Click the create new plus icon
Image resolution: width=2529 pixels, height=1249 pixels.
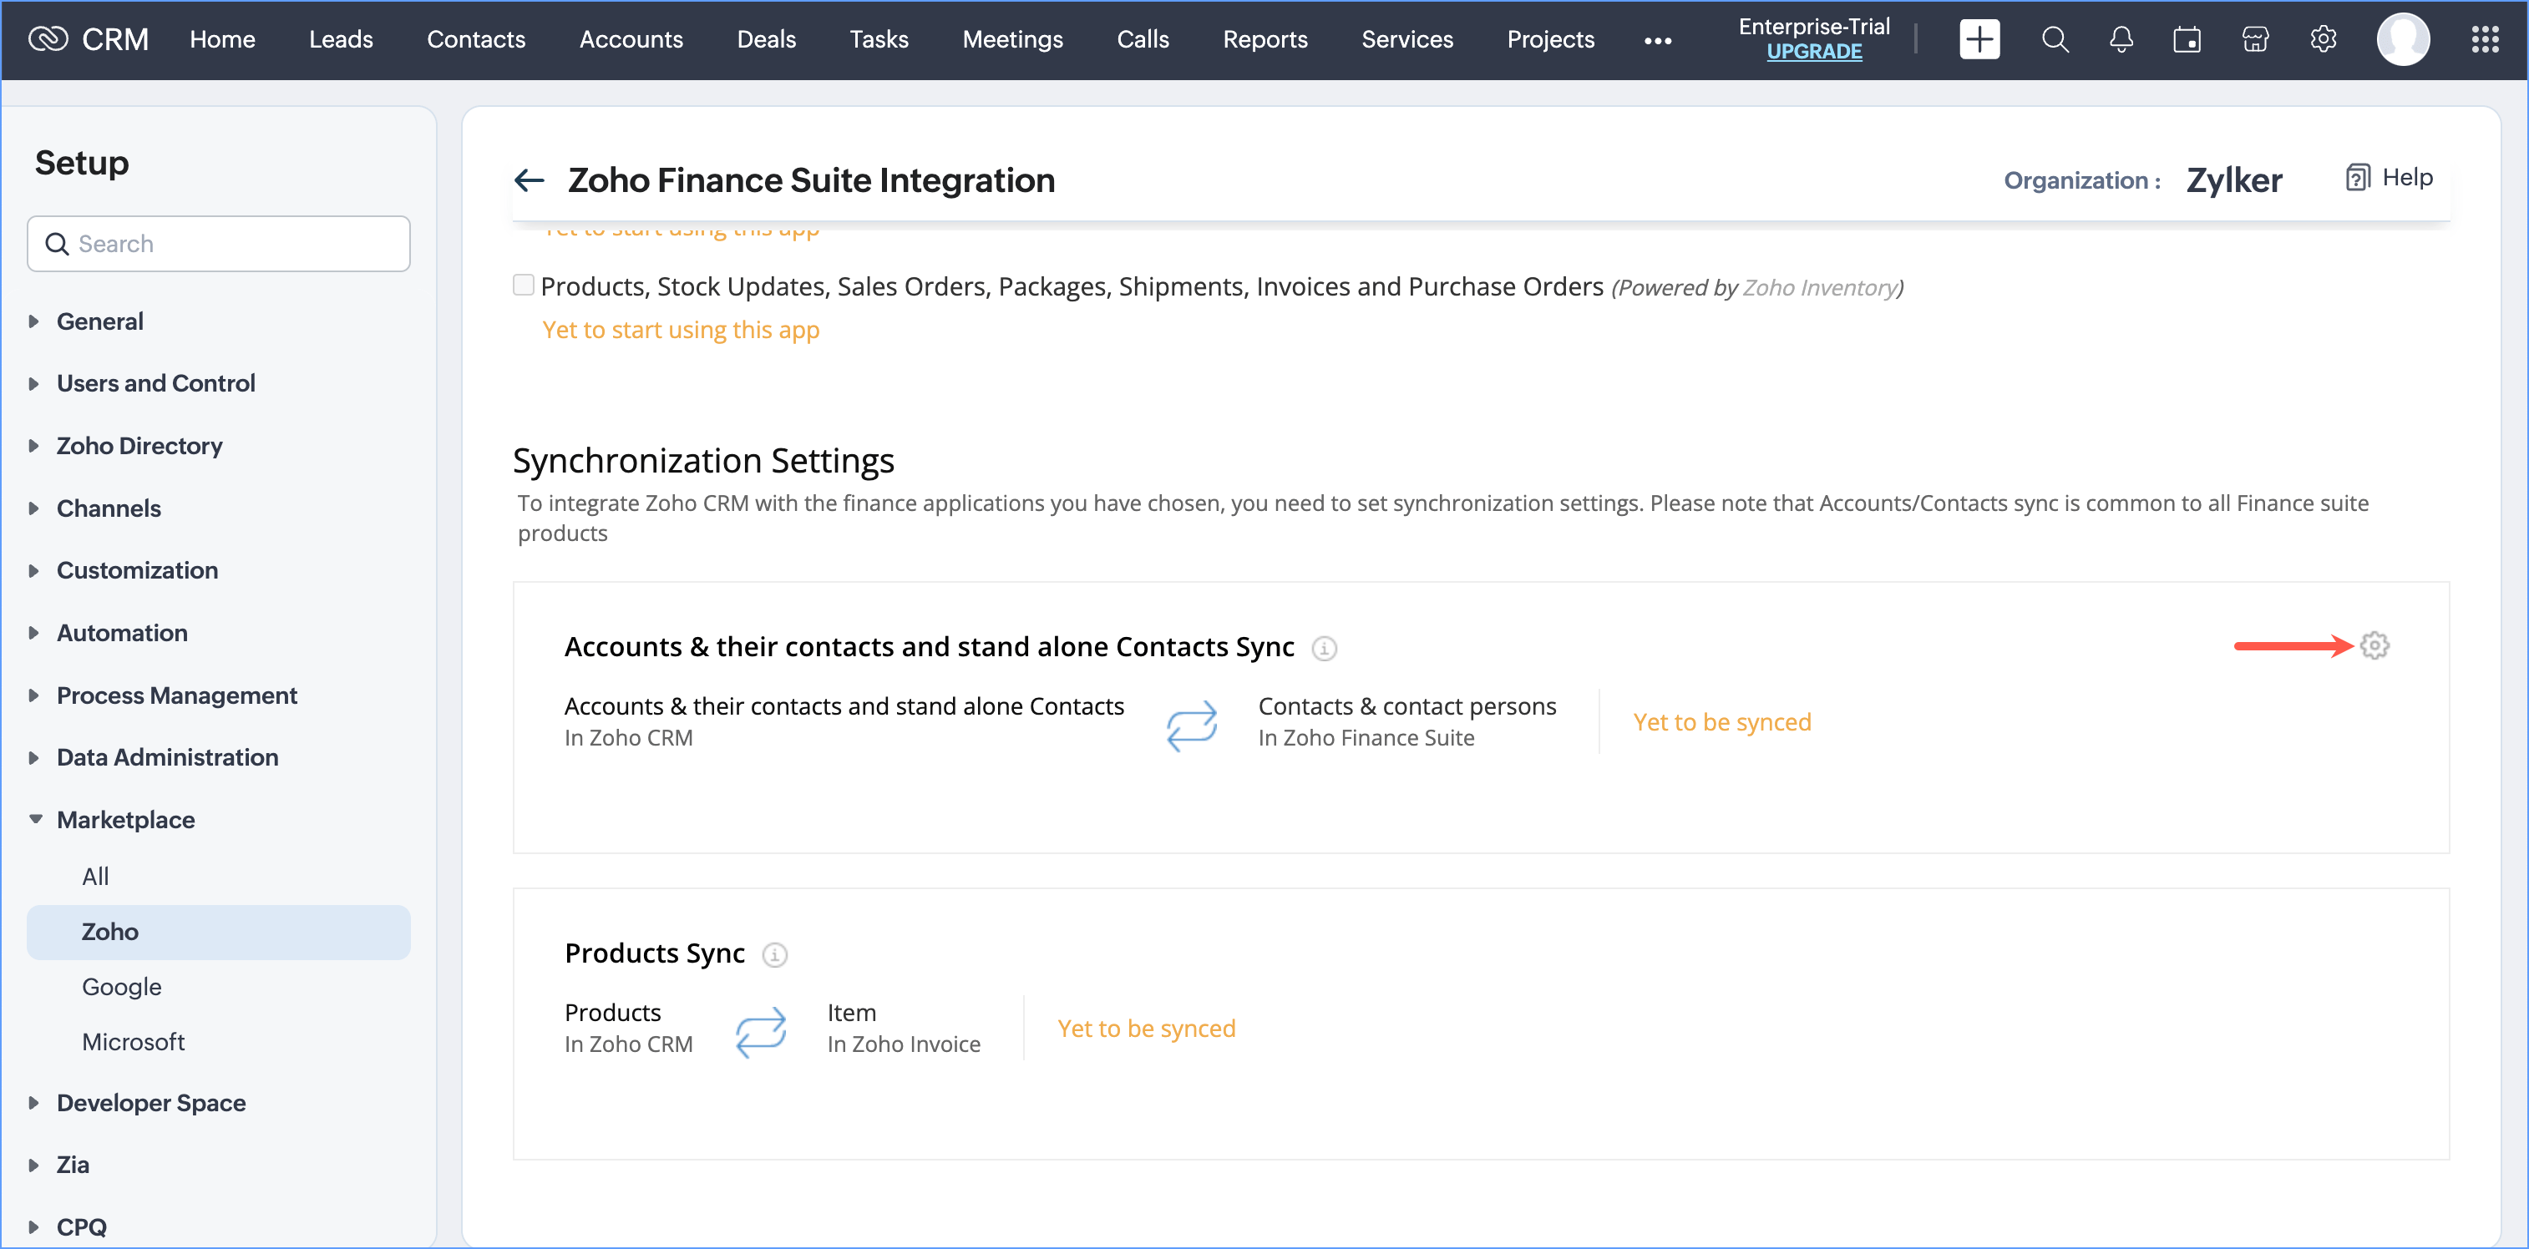[x=1979, y=39]
